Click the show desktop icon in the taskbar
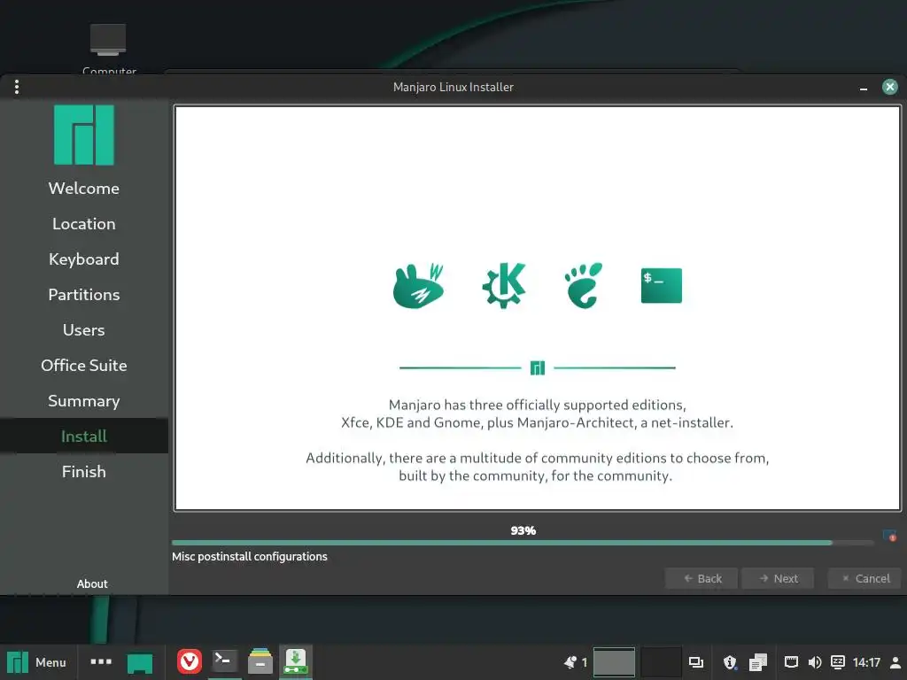The height and width of the screenshot is (680, 907). (x=139, y=662)
